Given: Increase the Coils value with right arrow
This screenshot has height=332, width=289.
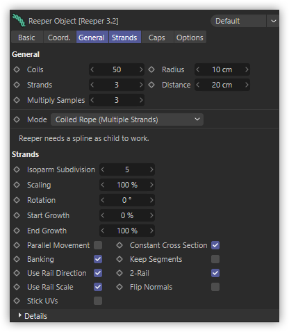Looking at the screenshot, I should pyautogui.click(x=141, y=69).
